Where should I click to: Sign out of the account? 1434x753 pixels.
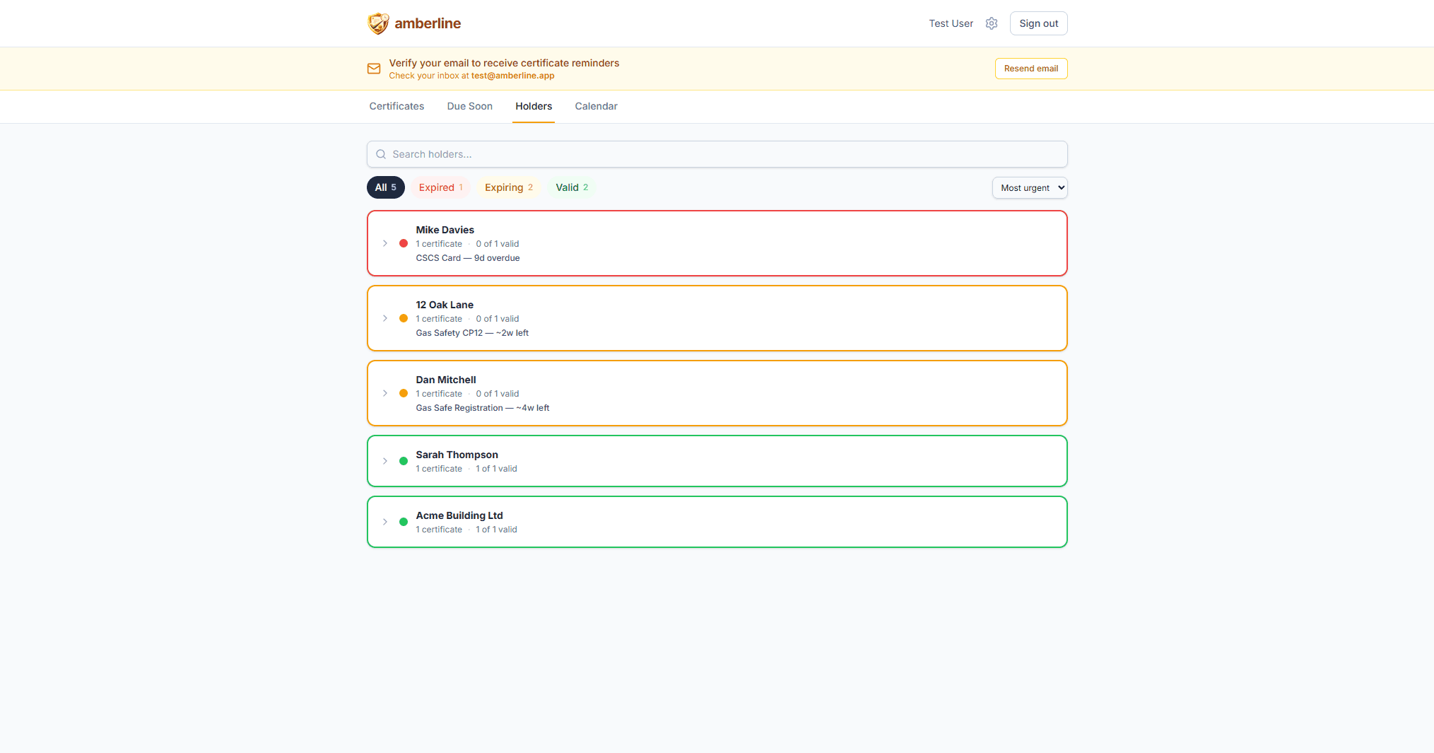coord(1038,23)
